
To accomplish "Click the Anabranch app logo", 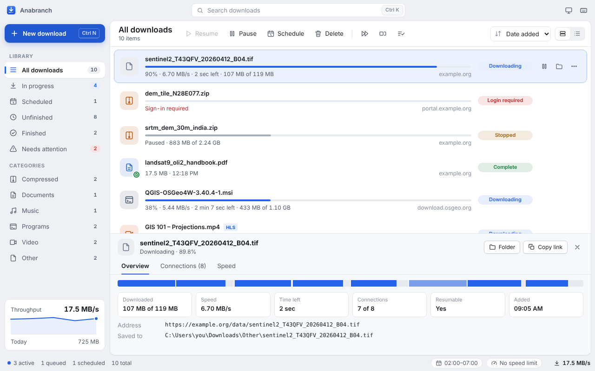I will point(11,10).
